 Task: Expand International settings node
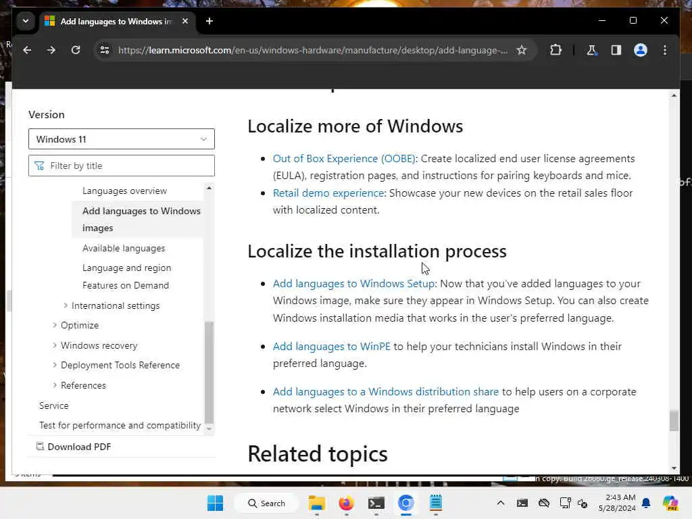click(66, 305)
